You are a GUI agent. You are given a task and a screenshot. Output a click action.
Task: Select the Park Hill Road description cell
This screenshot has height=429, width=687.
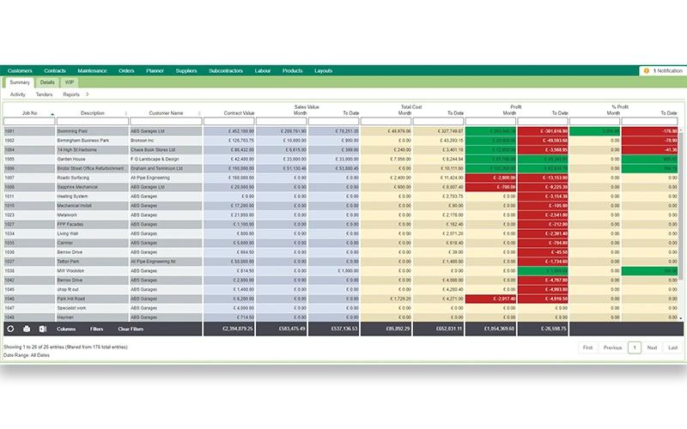(93, 299)
